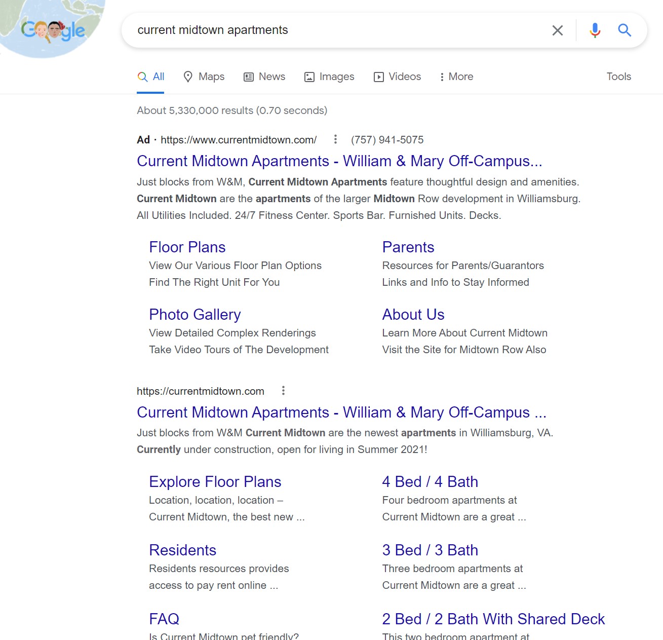Click inside the search query field

334,30
